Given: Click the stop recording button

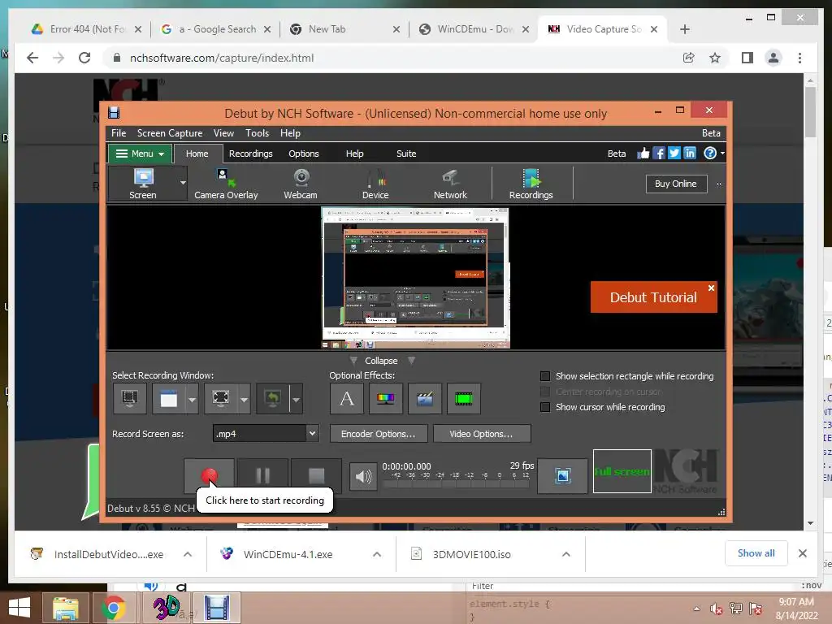Looking at the screenshot, I should pyautogui.click(x=316, y=475).
